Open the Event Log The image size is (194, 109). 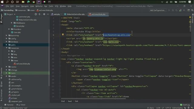pos(185,105)
